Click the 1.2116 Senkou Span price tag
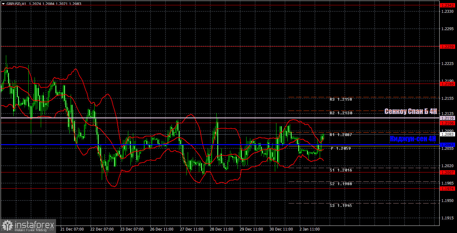 [448, 118]
